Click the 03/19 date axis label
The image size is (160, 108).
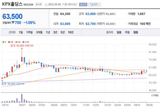(x=5, y=105)
